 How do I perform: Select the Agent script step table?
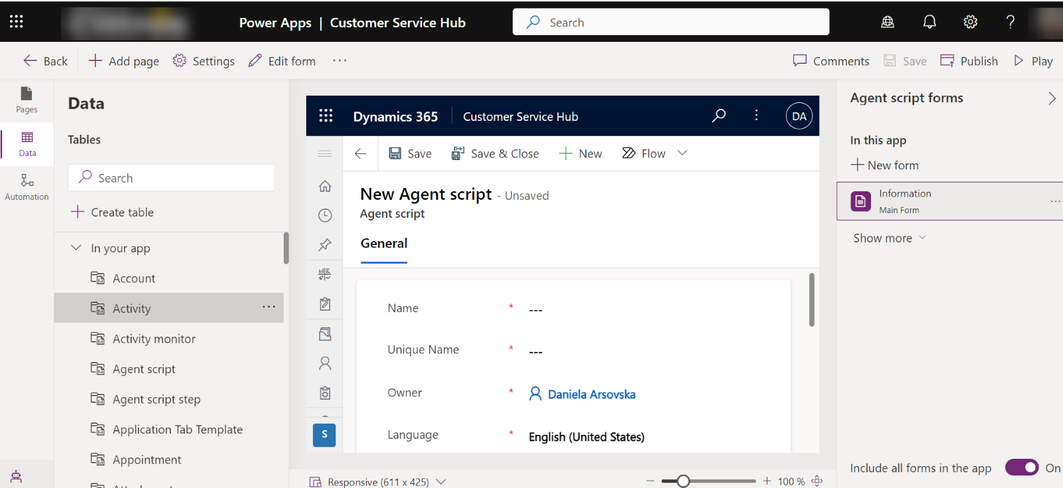(156, 399)
